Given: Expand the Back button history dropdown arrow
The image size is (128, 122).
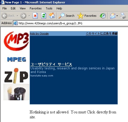Looking at the screenshot, I should pos(18,16).
